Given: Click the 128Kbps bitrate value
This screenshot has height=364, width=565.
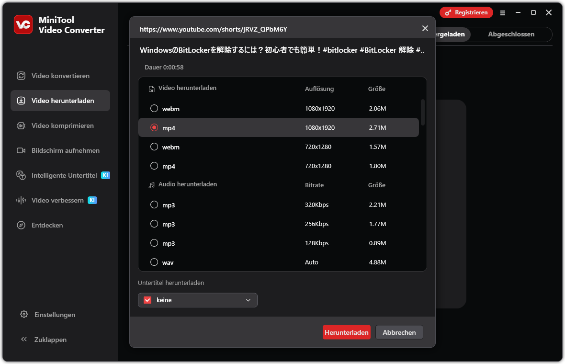Looking at the screenshot, I should 316,243.
